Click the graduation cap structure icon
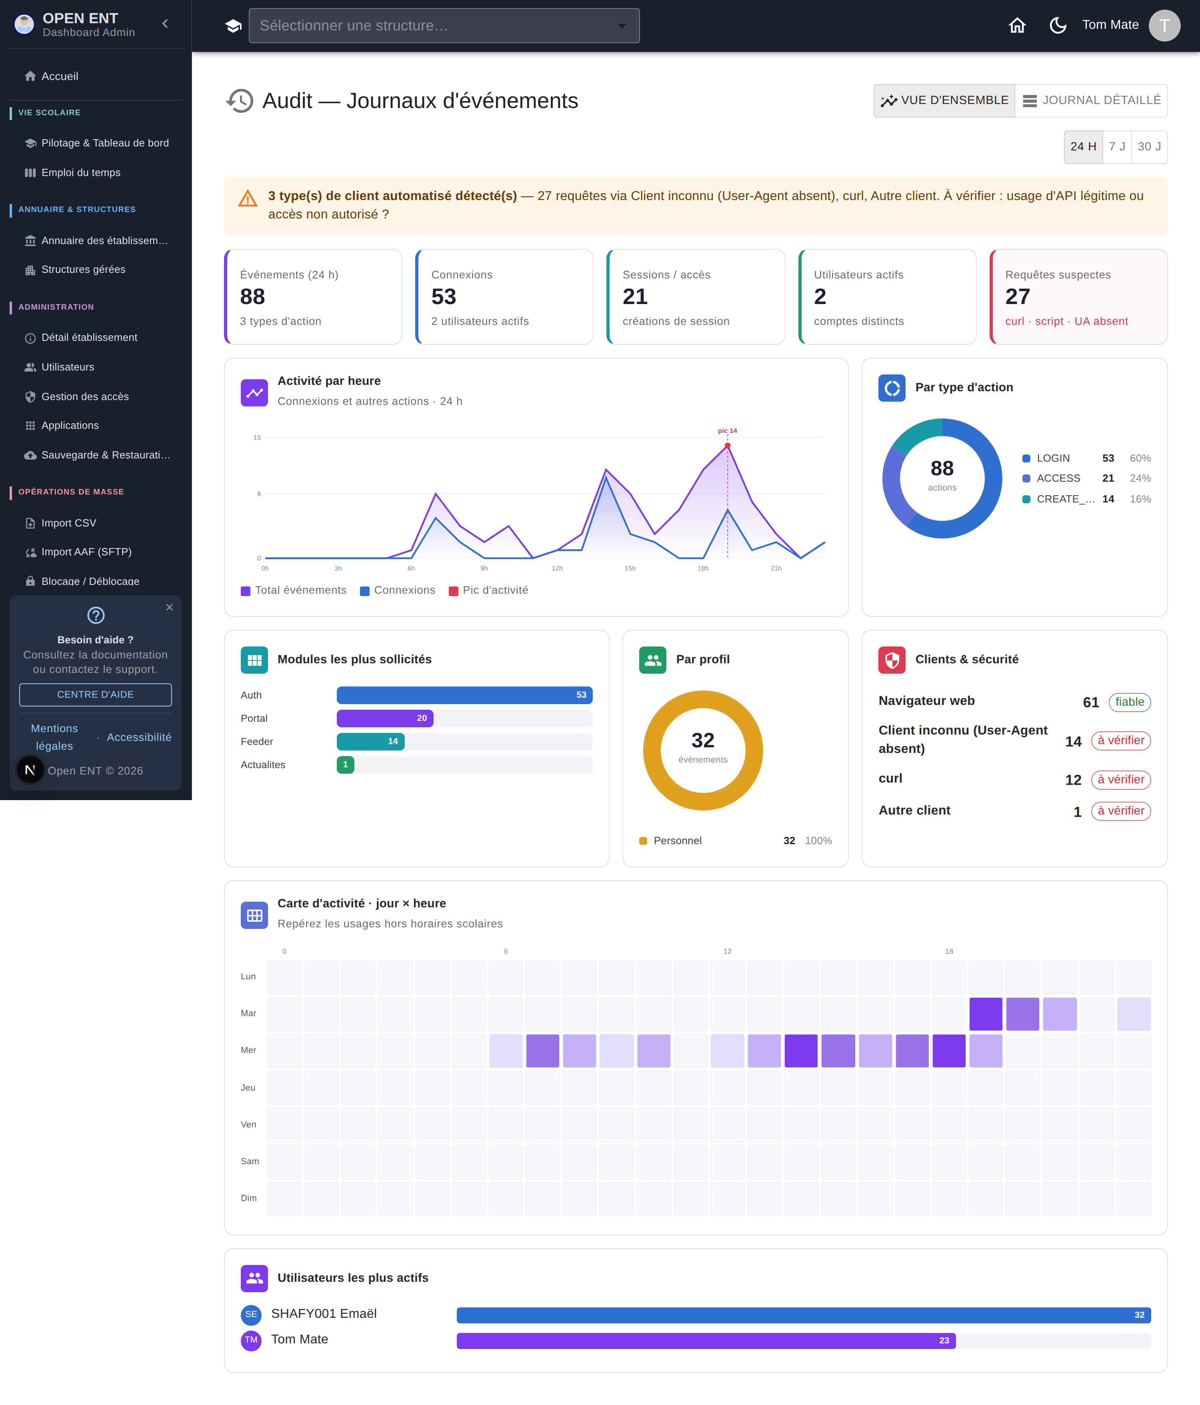The image size is (1200, 1405). pyautogui.click(x=233, y=26)
